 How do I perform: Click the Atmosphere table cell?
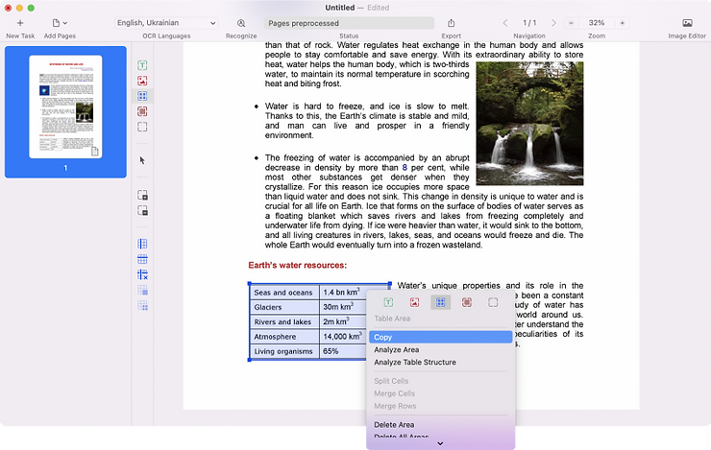pos(284,337)
